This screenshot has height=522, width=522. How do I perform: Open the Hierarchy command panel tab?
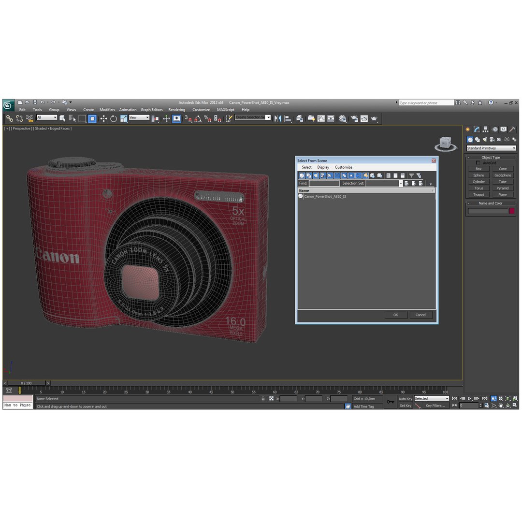pos(486,130)
